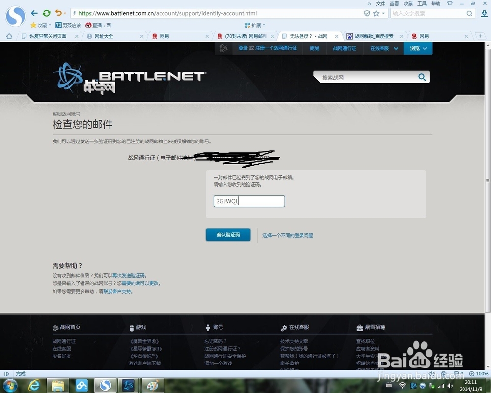491x393 pixels.
Task: Switch to the 恢复异常关闭页面 tab
Action: tap(48, 36)
